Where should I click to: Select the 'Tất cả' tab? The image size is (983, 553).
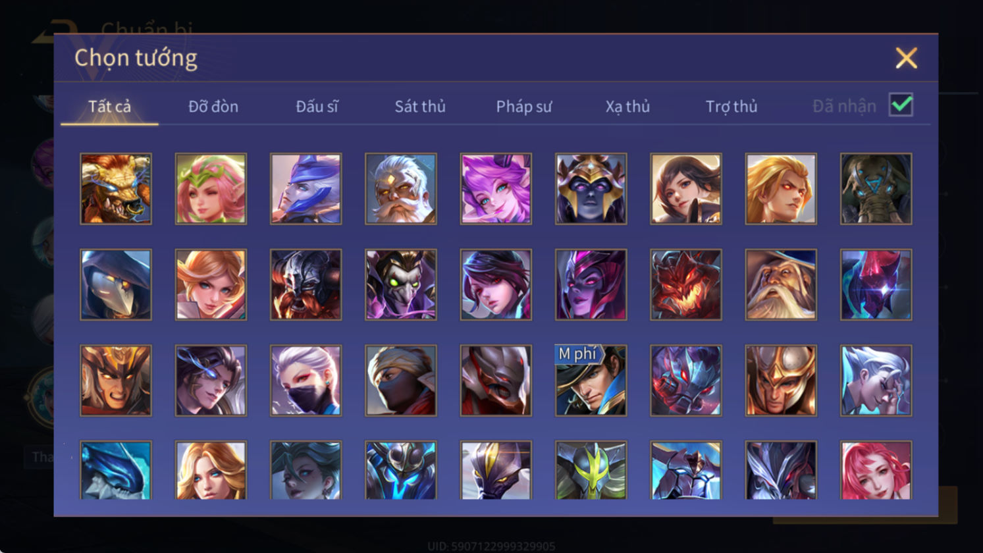109,106
